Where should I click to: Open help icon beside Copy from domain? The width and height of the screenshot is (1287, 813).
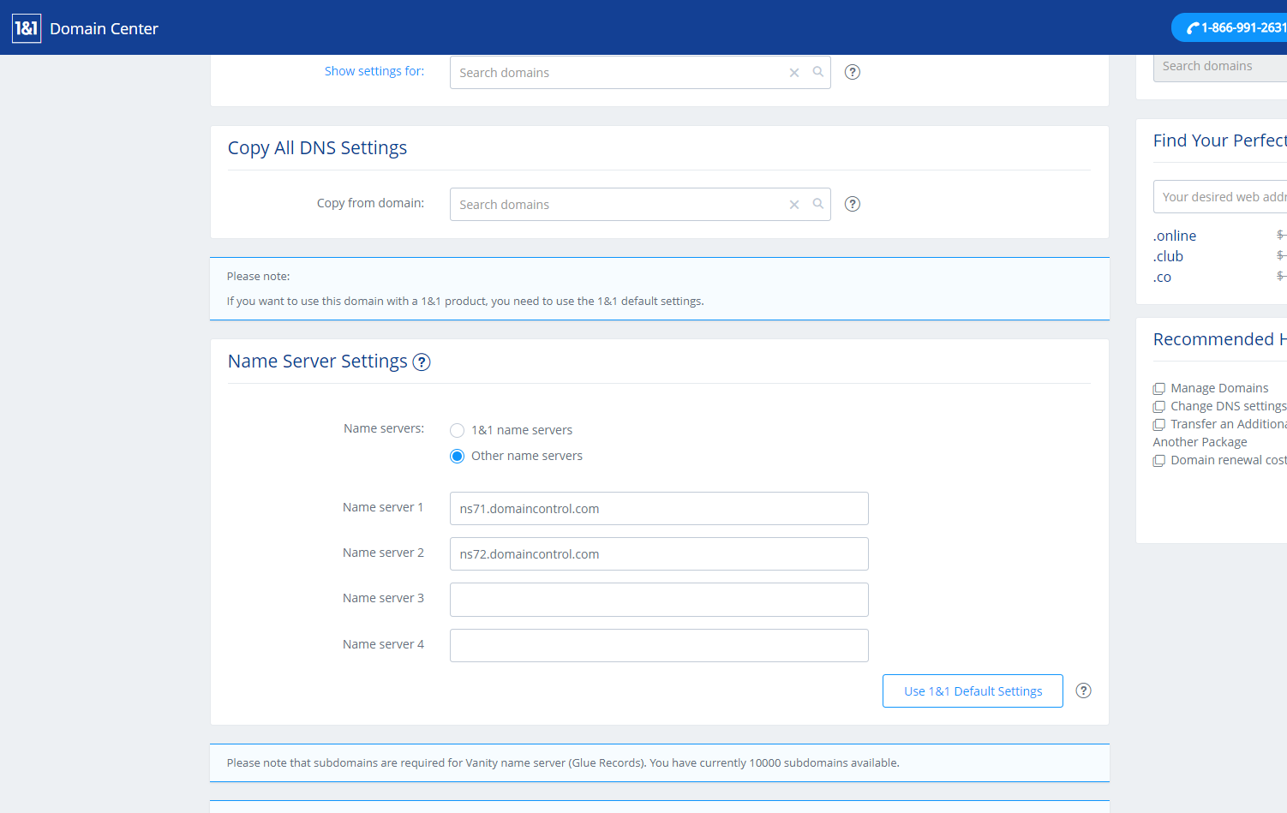tap(853, 204)
